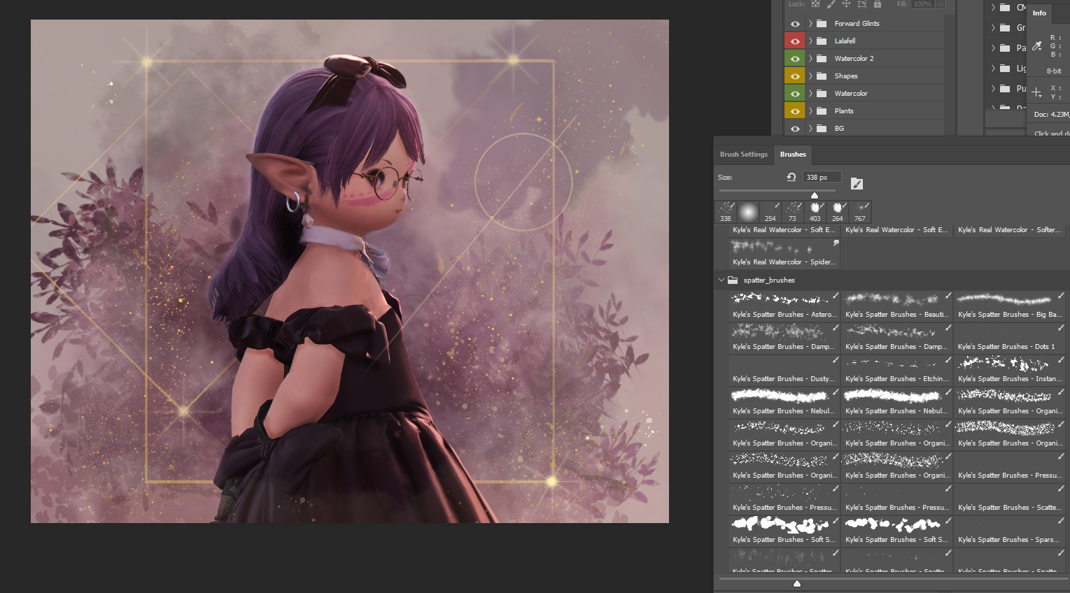The width and height of the screenshot is (1070, 593).
Task: Collapse the spatter_brushes brush folder
Action: [721, 280]
